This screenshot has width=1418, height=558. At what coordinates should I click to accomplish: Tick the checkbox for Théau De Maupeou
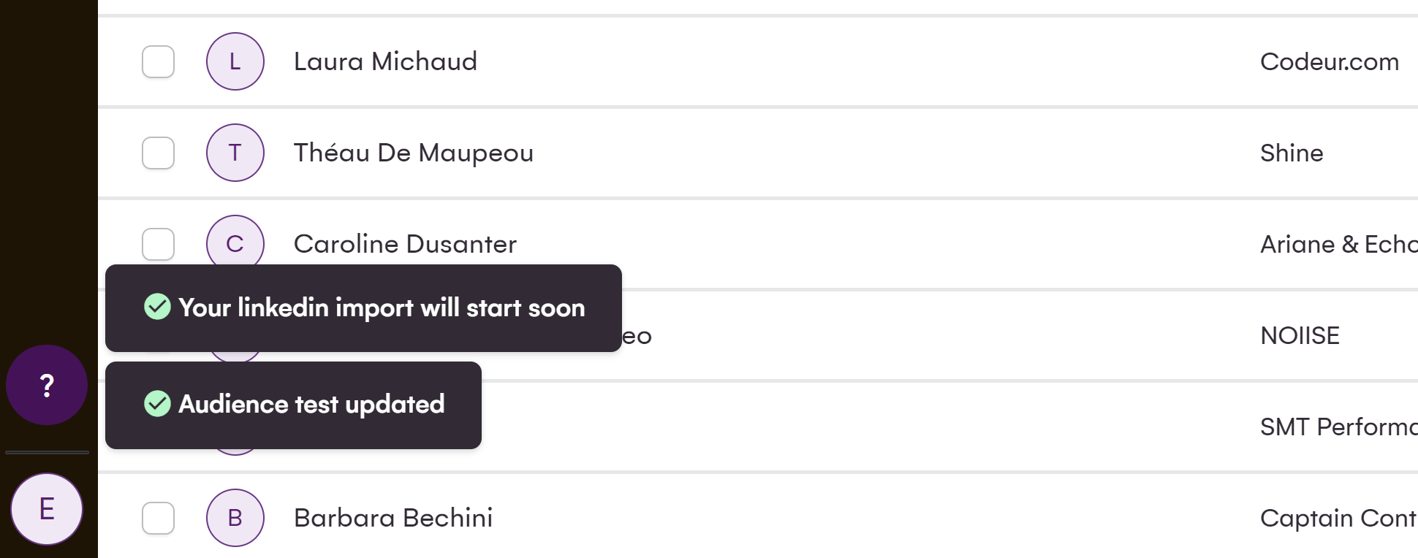[158, 153]
